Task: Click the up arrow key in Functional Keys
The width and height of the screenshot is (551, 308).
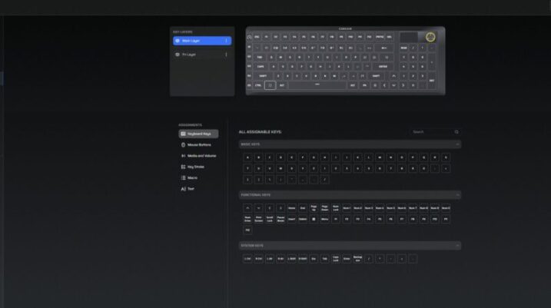Action: [247, 207]
